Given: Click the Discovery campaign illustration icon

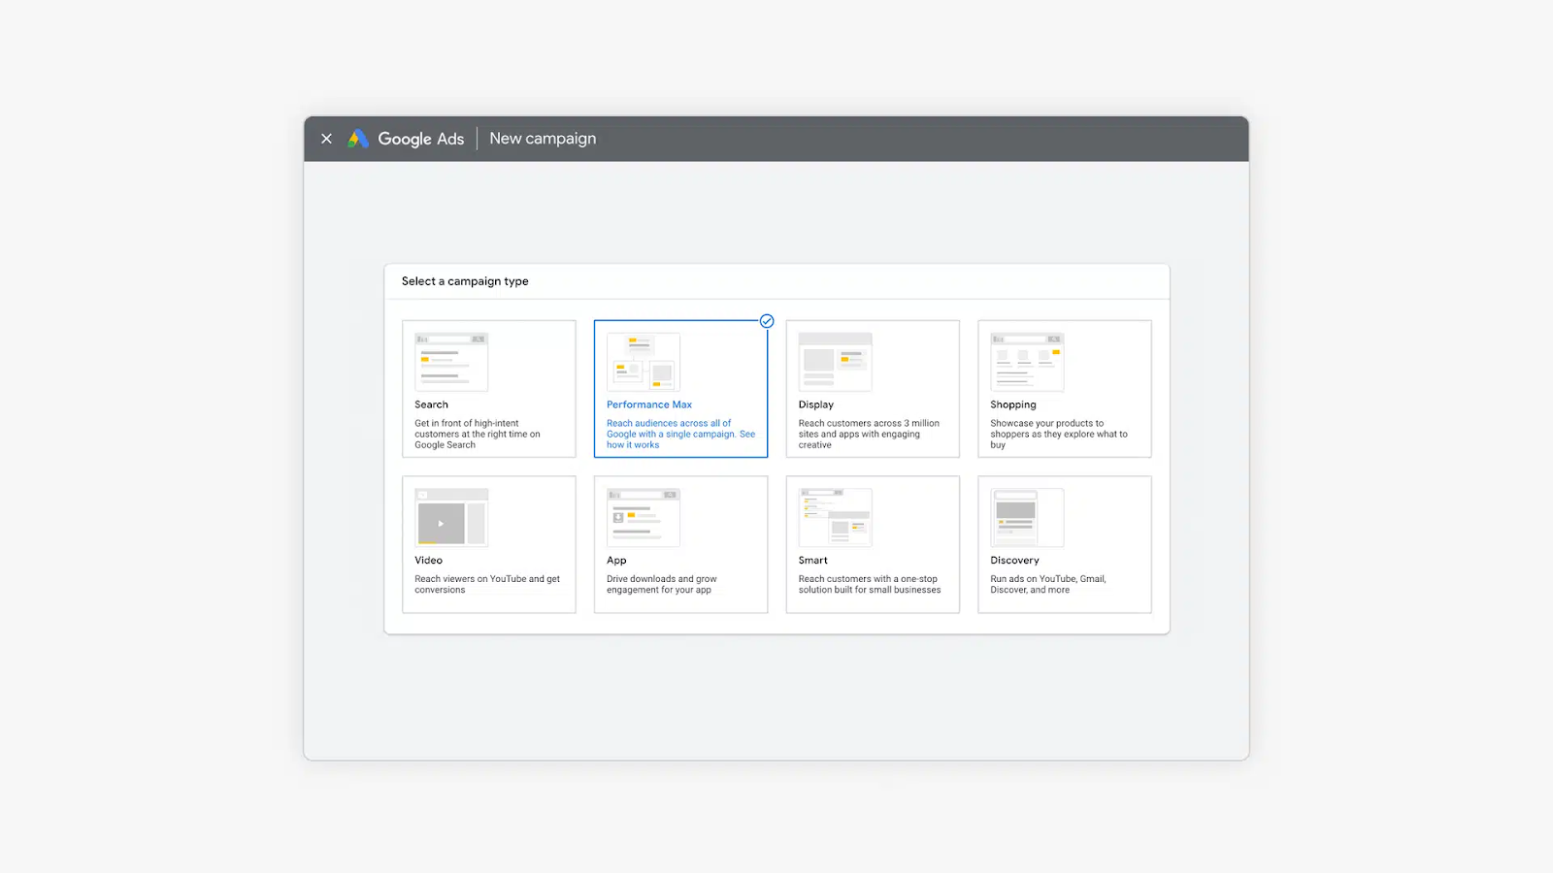Looking at the screenshot, I should pos(1027,518).
